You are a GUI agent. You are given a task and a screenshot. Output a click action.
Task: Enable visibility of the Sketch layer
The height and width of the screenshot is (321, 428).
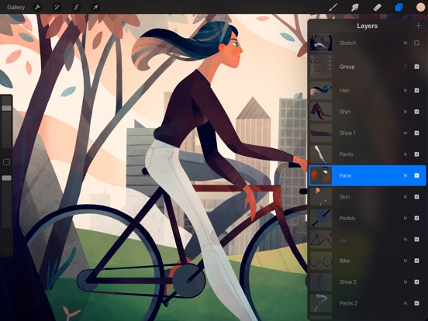416,43
